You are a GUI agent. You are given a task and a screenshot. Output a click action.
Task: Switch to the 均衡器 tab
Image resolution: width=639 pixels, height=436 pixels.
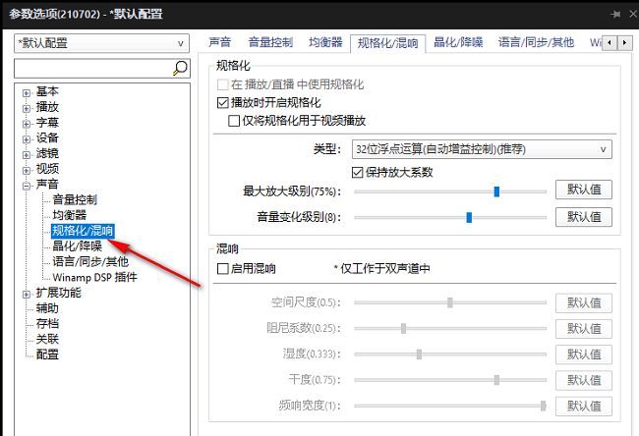[x=324, y=42]
